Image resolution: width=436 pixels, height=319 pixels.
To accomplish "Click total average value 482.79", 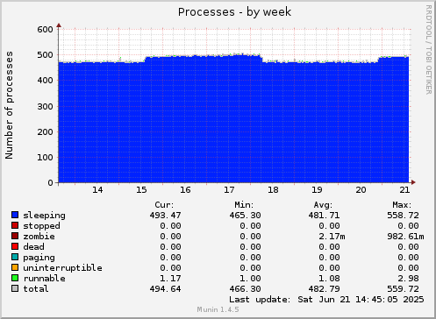I will [324, 289].
